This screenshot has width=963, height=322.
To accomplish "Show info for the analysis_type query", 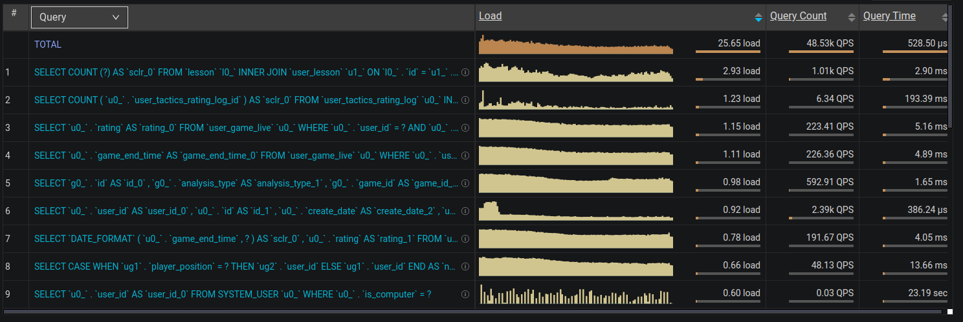I will click(465, 184).
